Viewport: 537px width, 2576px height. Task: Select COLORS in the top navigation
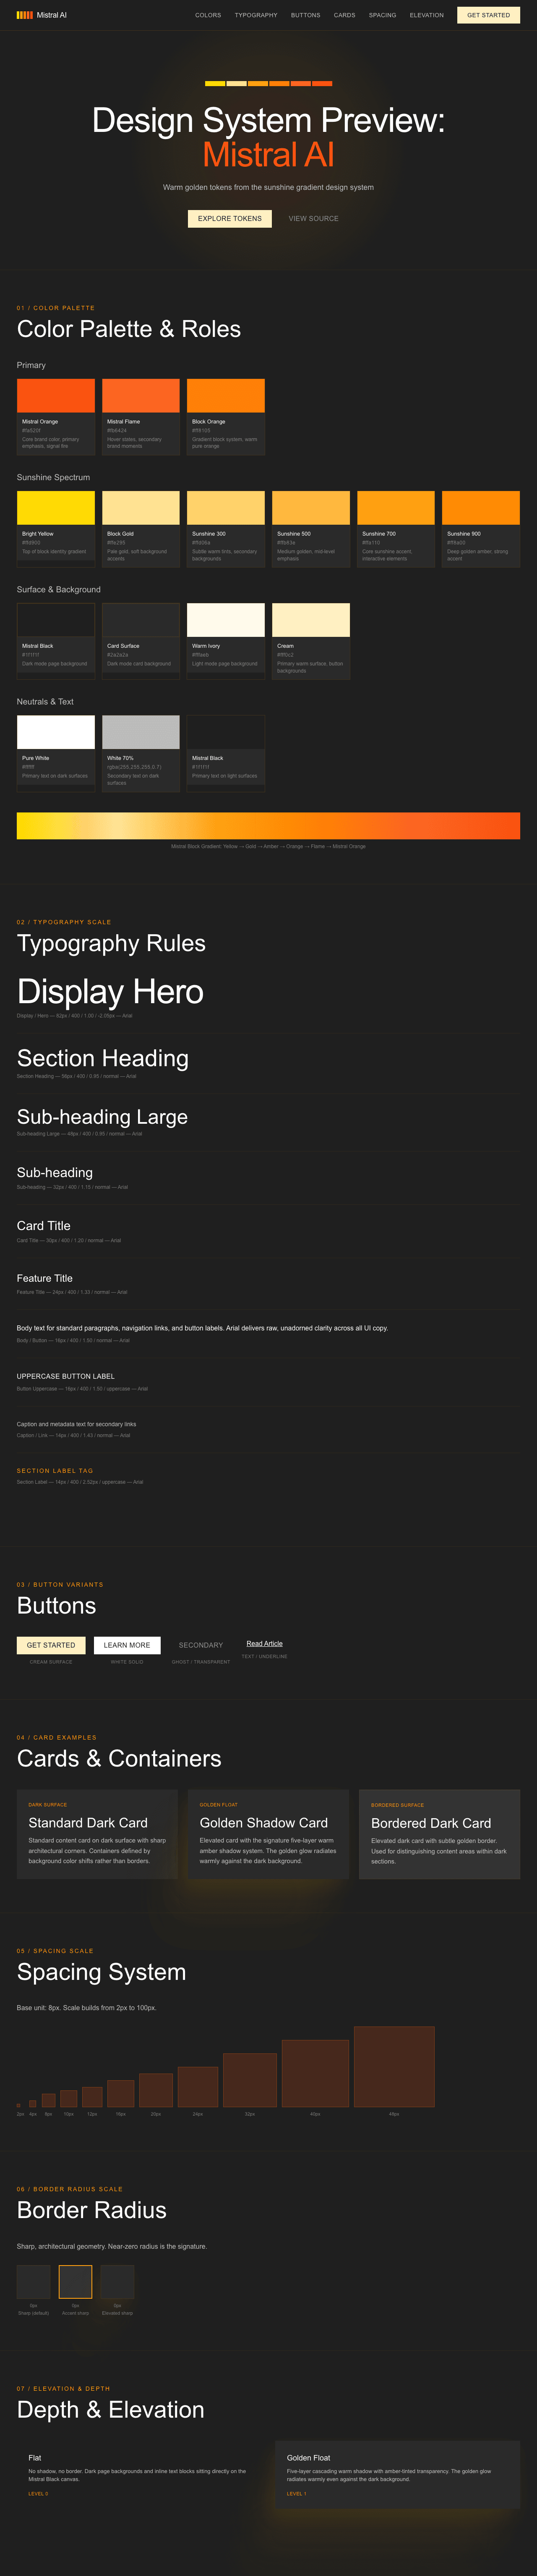click(208, 15)
